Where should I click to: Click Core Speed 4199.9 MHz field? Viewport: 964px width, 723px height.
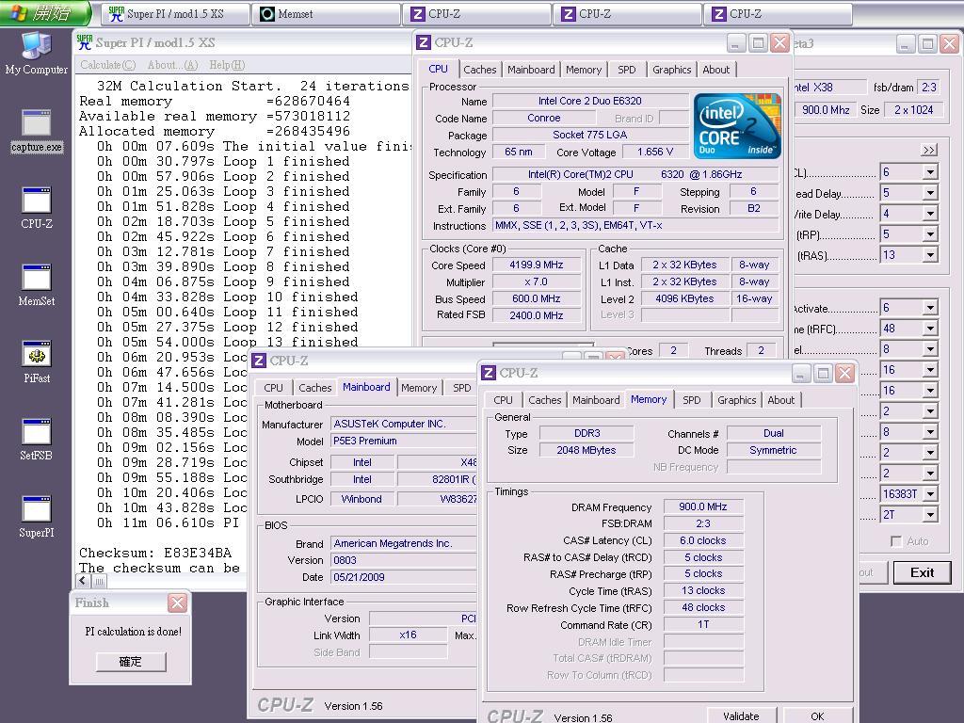point(536,265)
